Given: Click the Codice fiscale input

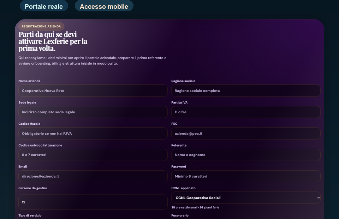Looking at the screenshot, I should [93, 134].
